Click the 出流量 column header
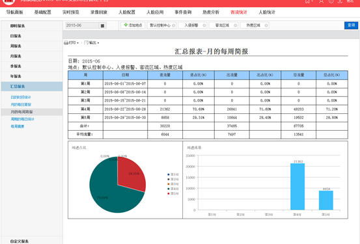Viewport: 360px width, 244px height. tap(232, 75)
